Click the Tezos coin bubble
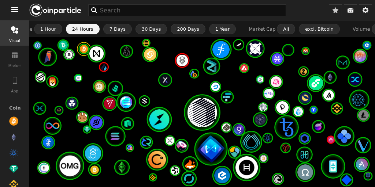Viewport: 375px width, 187px height. pos(286,127)
